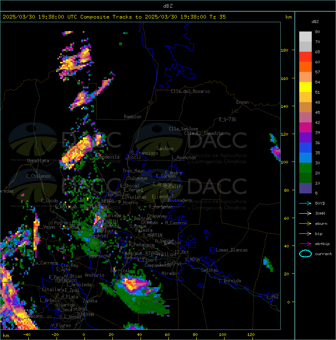Click the 'Tulumaya' map label
The width and height of the screenshot is (336, 340).
point(138,178)
